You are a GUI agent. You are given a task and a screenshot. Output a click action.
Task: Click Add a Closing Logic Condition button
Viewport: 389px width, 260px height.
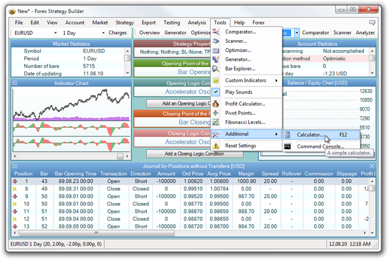[x=194, y=154]
